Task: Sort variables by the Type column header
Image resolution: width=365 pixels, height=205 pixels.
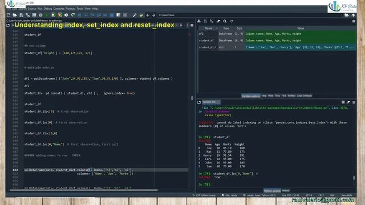Action: tap(226, 28)
